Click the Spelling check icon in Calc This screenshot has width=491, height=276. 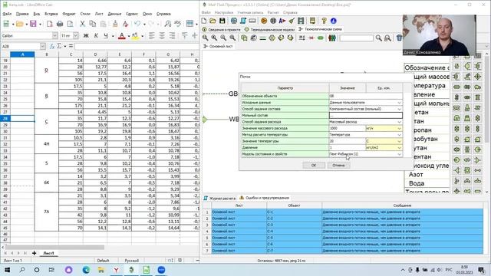(x=177, y=24)
